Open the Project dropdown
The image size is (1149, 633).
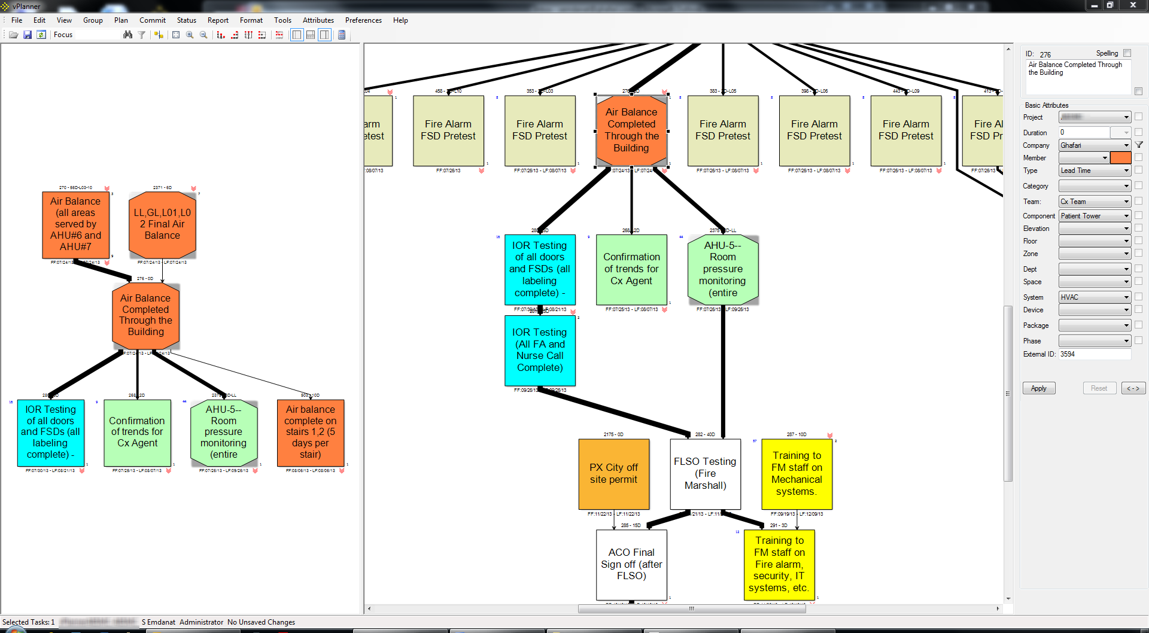pos(1095,117)
